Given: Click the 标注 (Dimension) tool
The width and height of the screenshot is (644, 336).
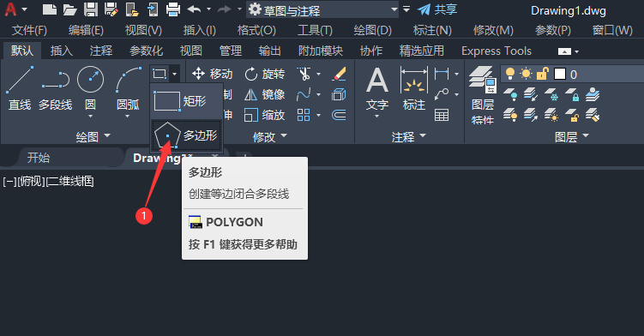Looking at the screenshot, I should coord(413,89).
